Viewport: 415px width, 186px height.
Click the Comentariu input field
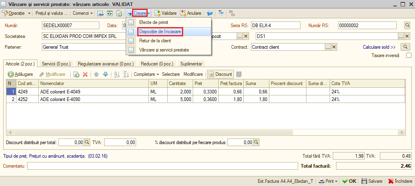(162, 166)
